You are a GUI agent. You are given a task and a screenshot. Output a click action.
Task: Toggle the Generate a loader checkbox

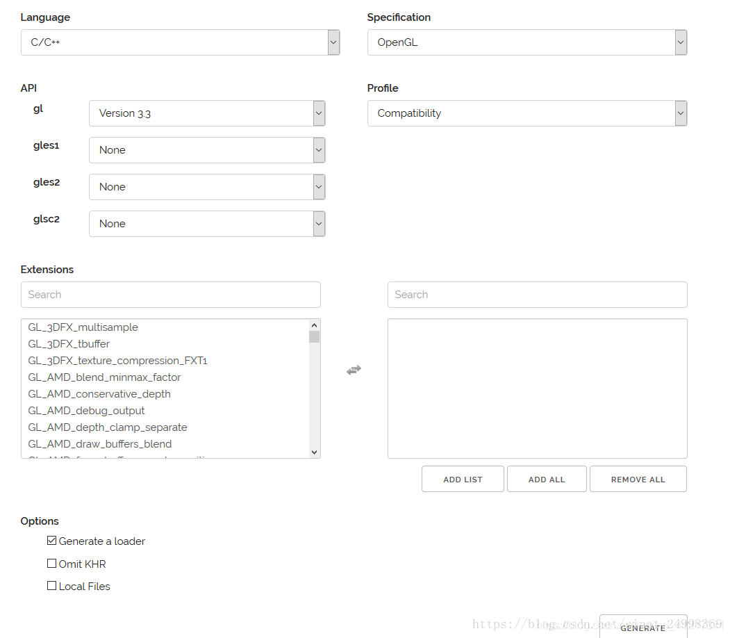[x=51, y=541]
